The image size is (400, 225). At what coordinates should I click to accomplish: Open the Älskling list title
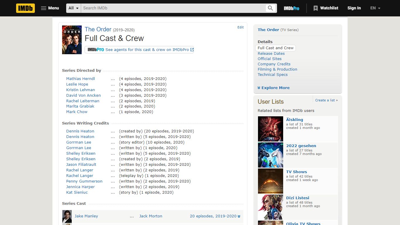coord(295,120)
